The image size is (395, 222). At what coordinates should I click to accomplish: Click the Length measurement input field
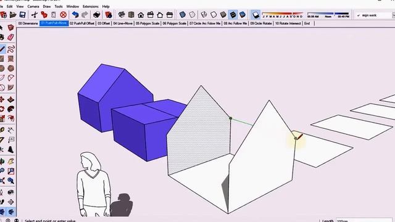click(x=364, y=220)
